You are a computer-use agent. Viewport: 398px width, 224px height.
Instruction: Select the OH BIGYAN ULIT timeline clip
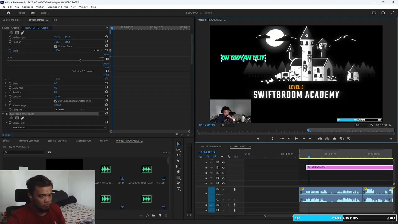(x=349, y=167)
